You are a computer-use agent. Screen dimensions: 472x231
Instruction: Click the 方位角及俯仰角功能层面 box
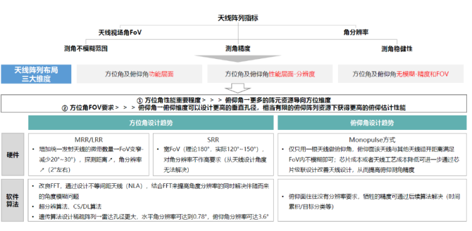139,74
